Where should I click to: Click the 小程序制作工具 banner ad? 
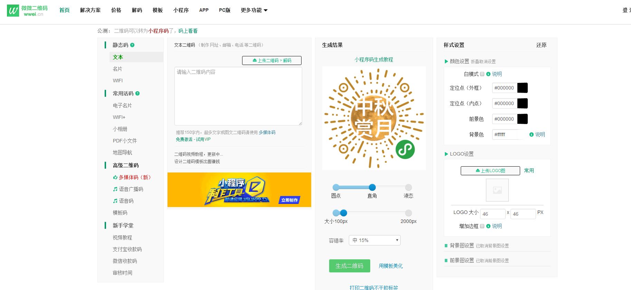tap(239, 190)
